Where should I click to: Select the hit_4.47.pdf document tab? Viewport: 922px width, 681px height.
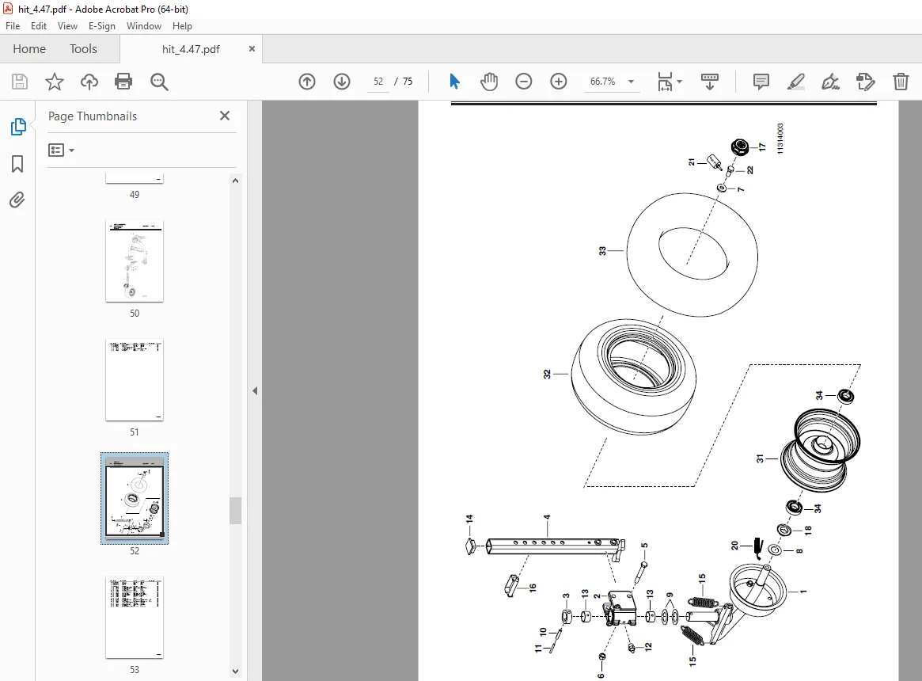tap(191, 49)
